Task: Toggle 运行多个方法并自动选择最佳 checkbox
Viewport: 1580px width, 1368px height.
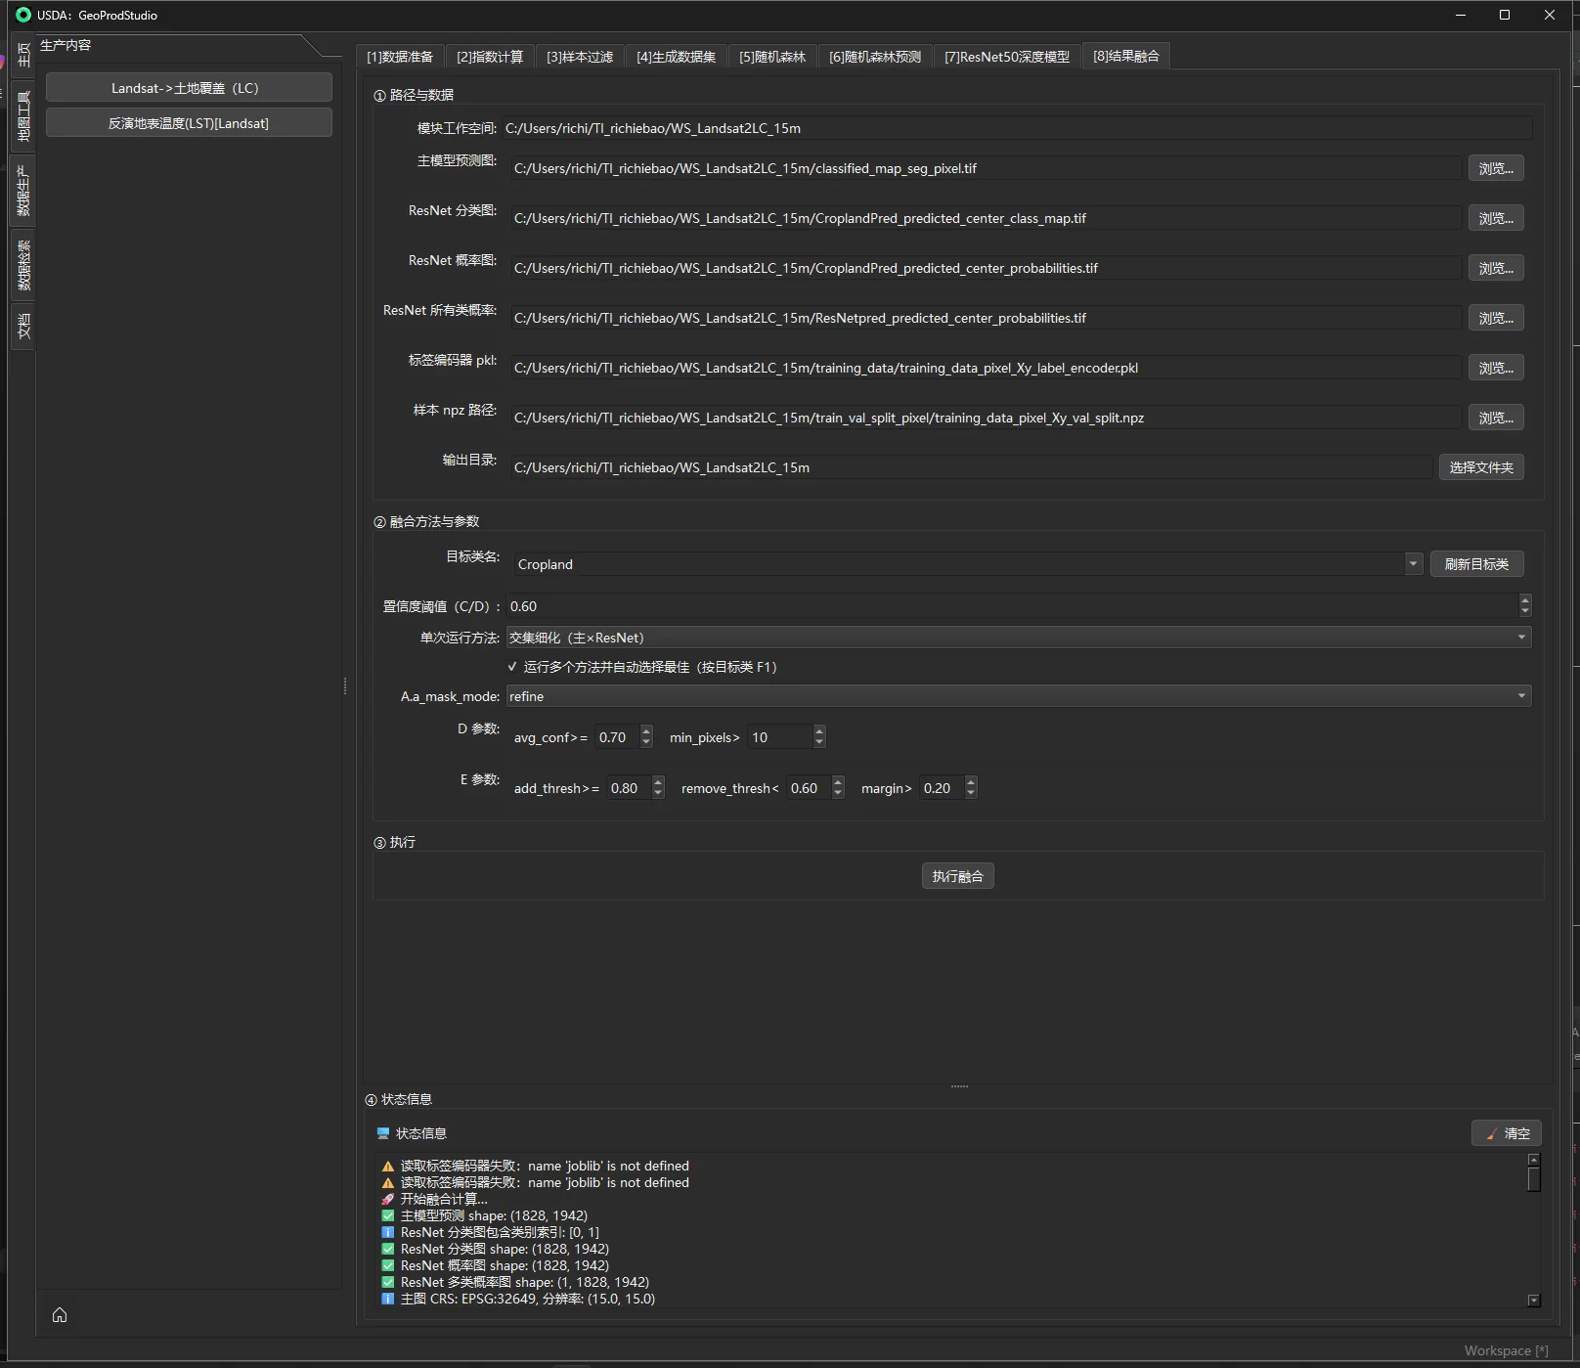Action: pos(511,667)
